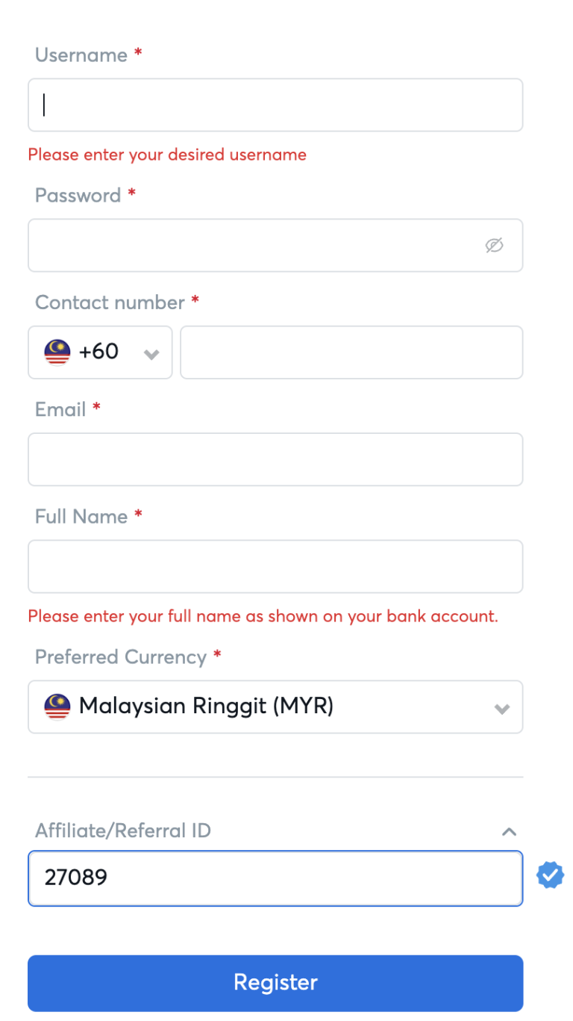Click the blue verified badge icon
Screen dimensions: 573x1021
tap(550, 875)
